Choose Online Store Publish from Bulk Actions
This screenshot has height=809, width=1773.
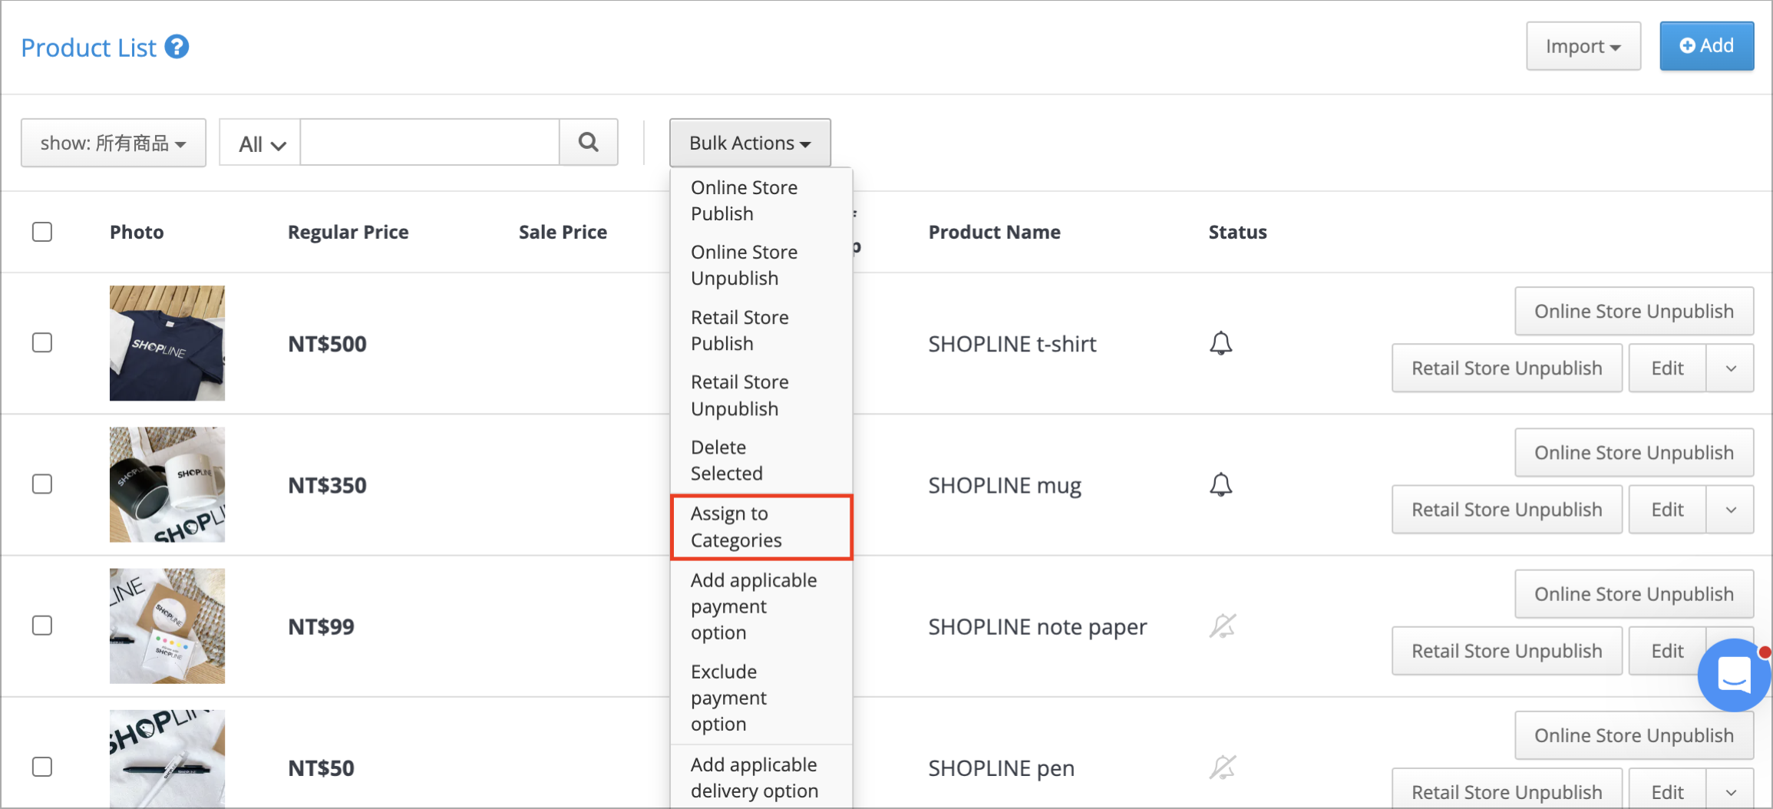click(761, 200)
